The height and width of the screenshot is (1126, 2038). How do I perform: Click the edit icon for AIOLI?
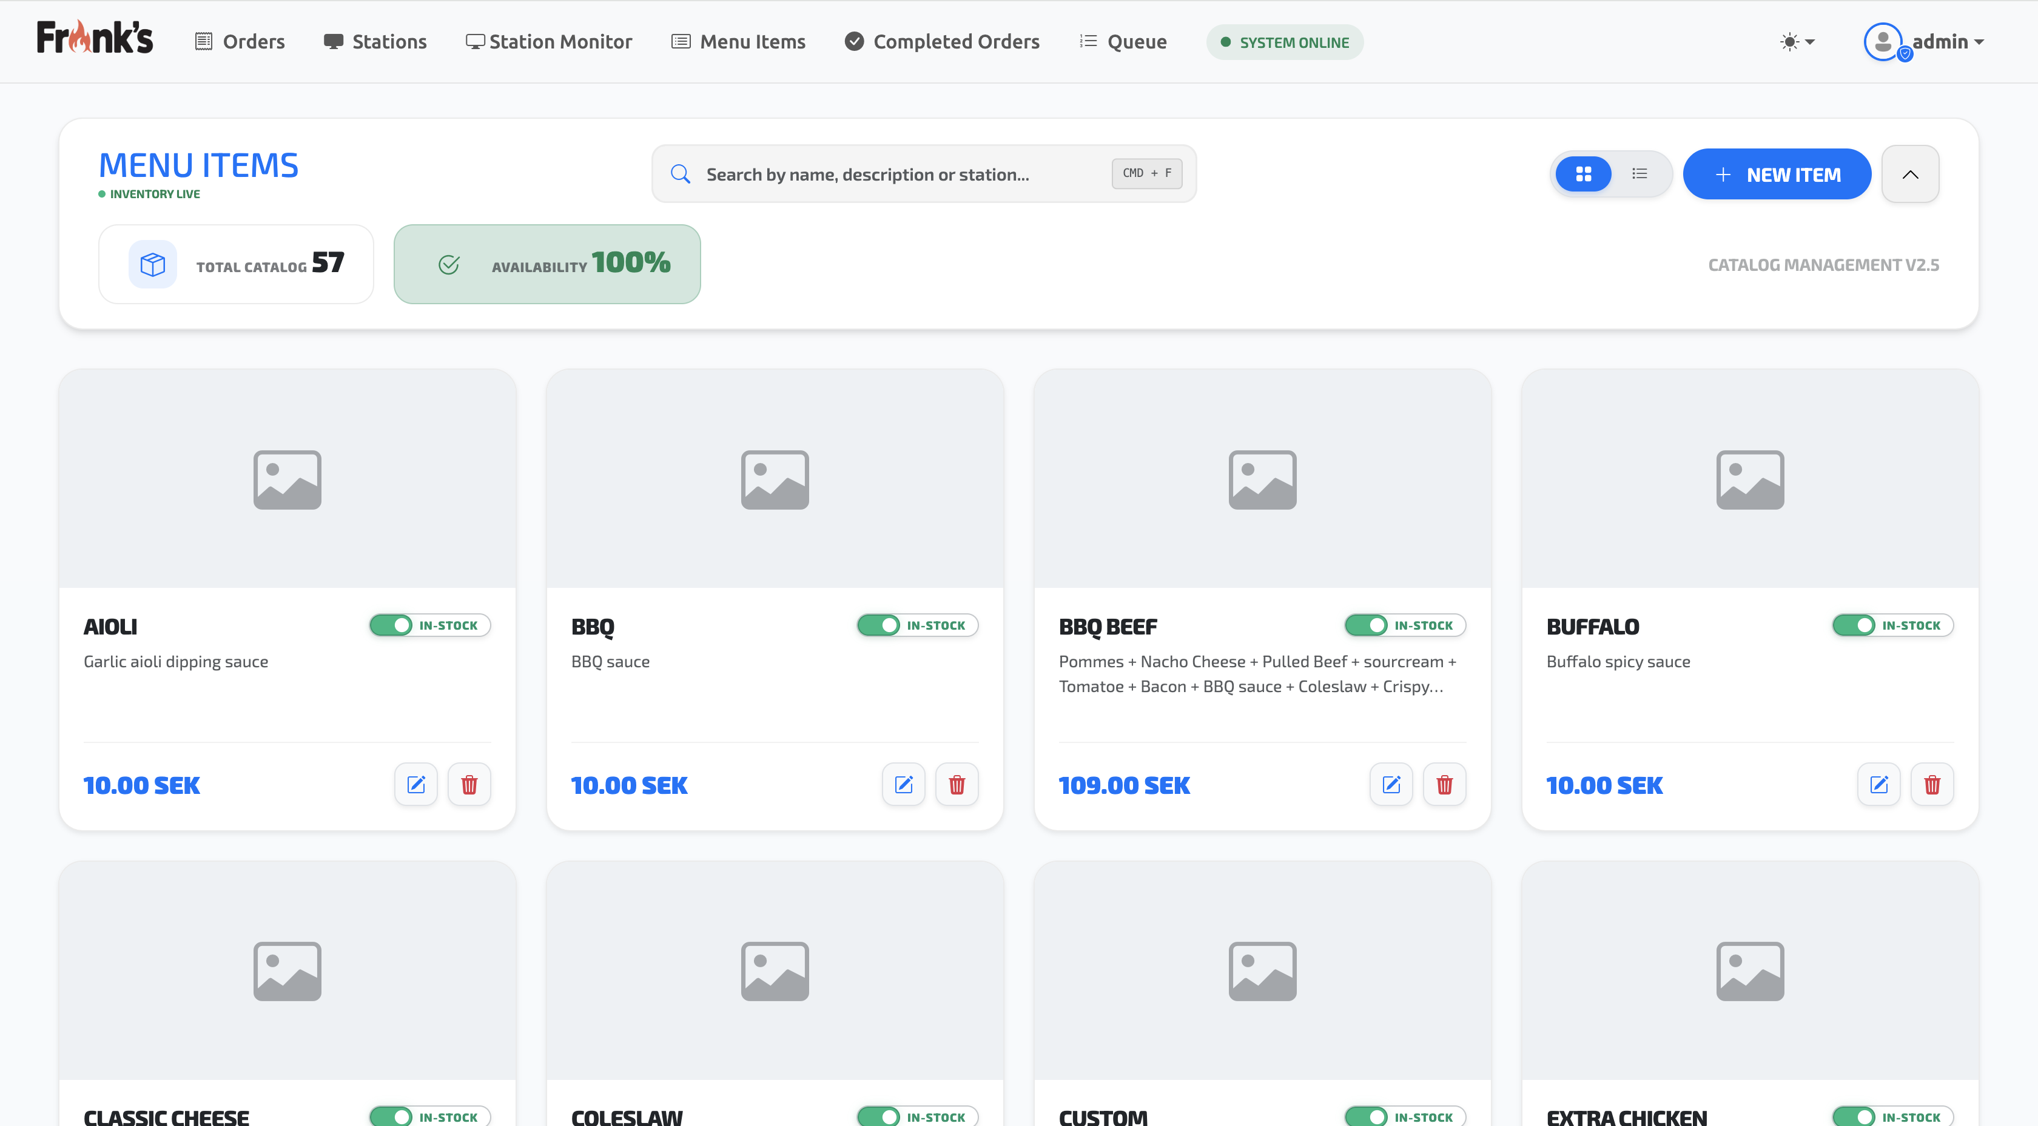pyautogui.click(x=416, y=784)
